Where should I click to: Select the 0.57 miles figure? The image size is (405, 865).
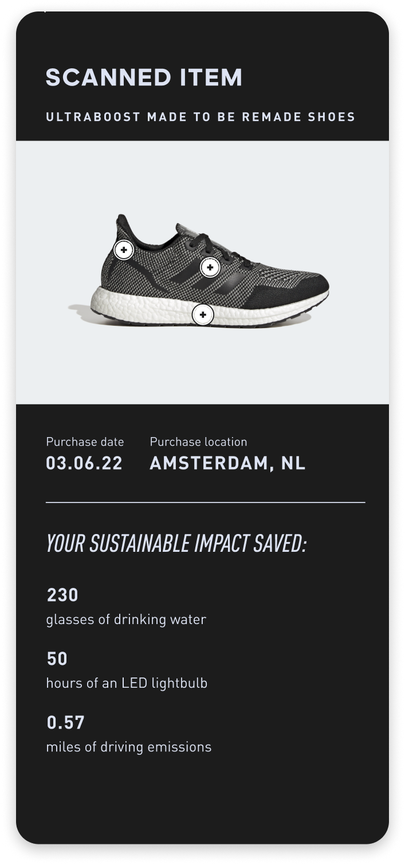click(x=65, y=723)
